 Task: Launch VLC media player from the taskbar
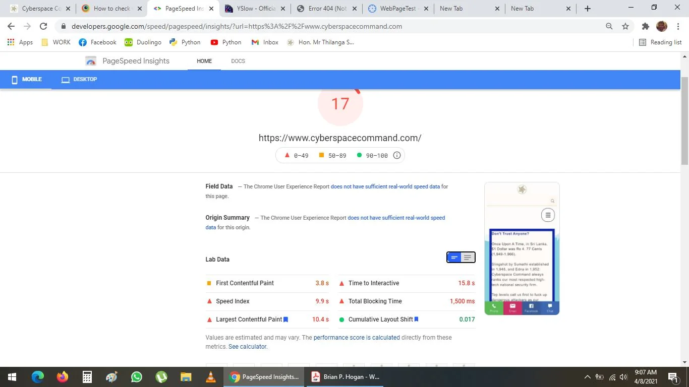[x=211, y=377]
